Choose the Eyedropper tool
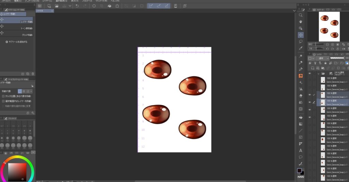Image resolution: width=349 pixels, height=182 pixels. (301, 48)
